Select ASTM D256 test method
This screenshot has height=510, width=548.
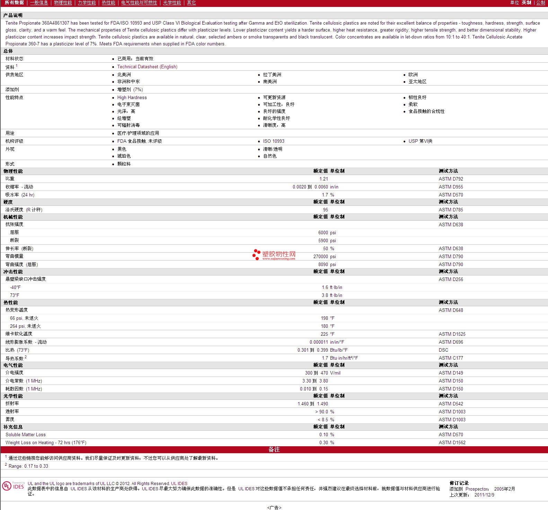point(451,279)
